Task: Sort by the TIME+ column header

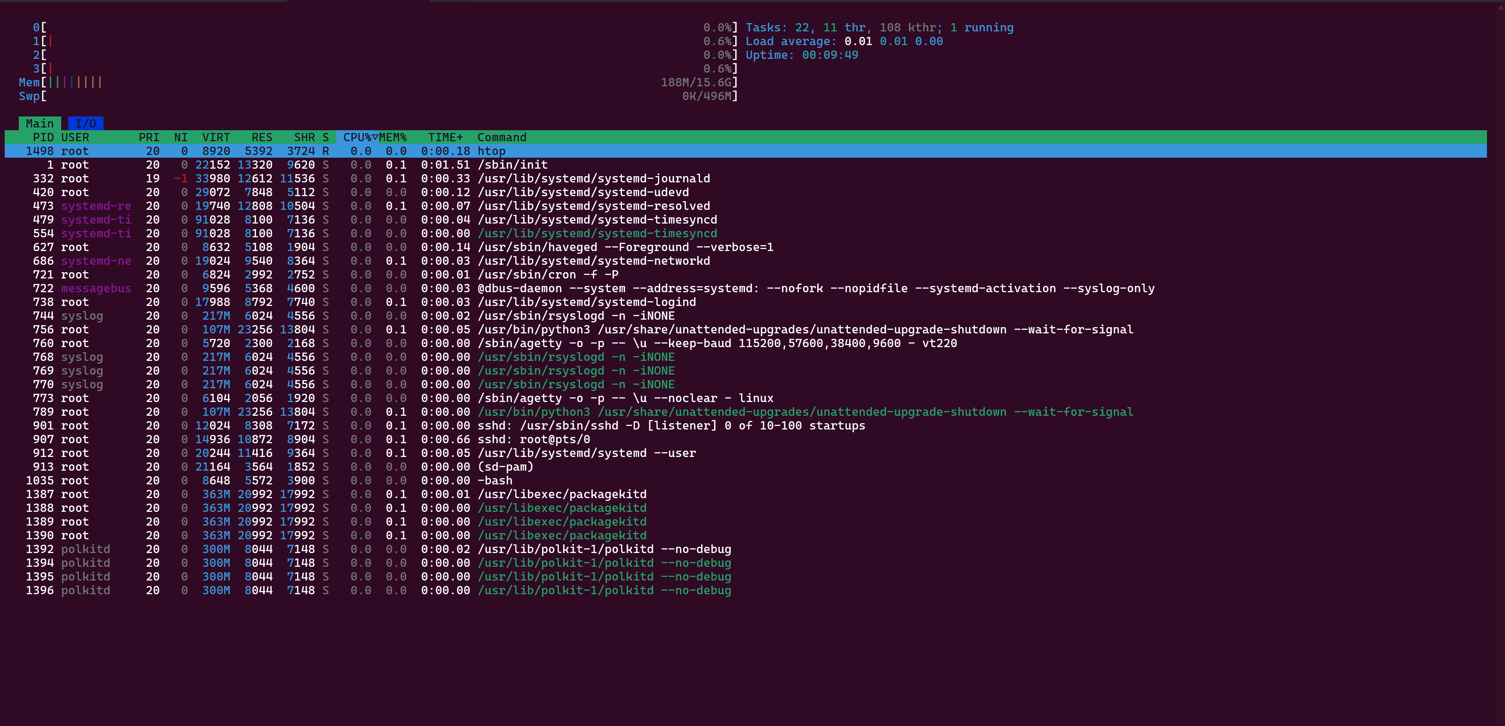Action: click(x=446, y=137)
